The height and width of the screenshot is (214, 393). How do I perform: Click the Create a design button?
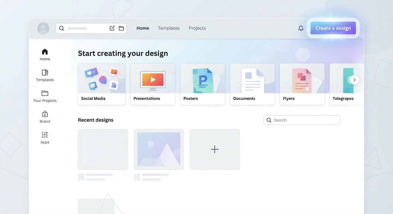(x=333, y=28)
